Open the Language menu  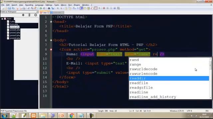click(39, 5)
